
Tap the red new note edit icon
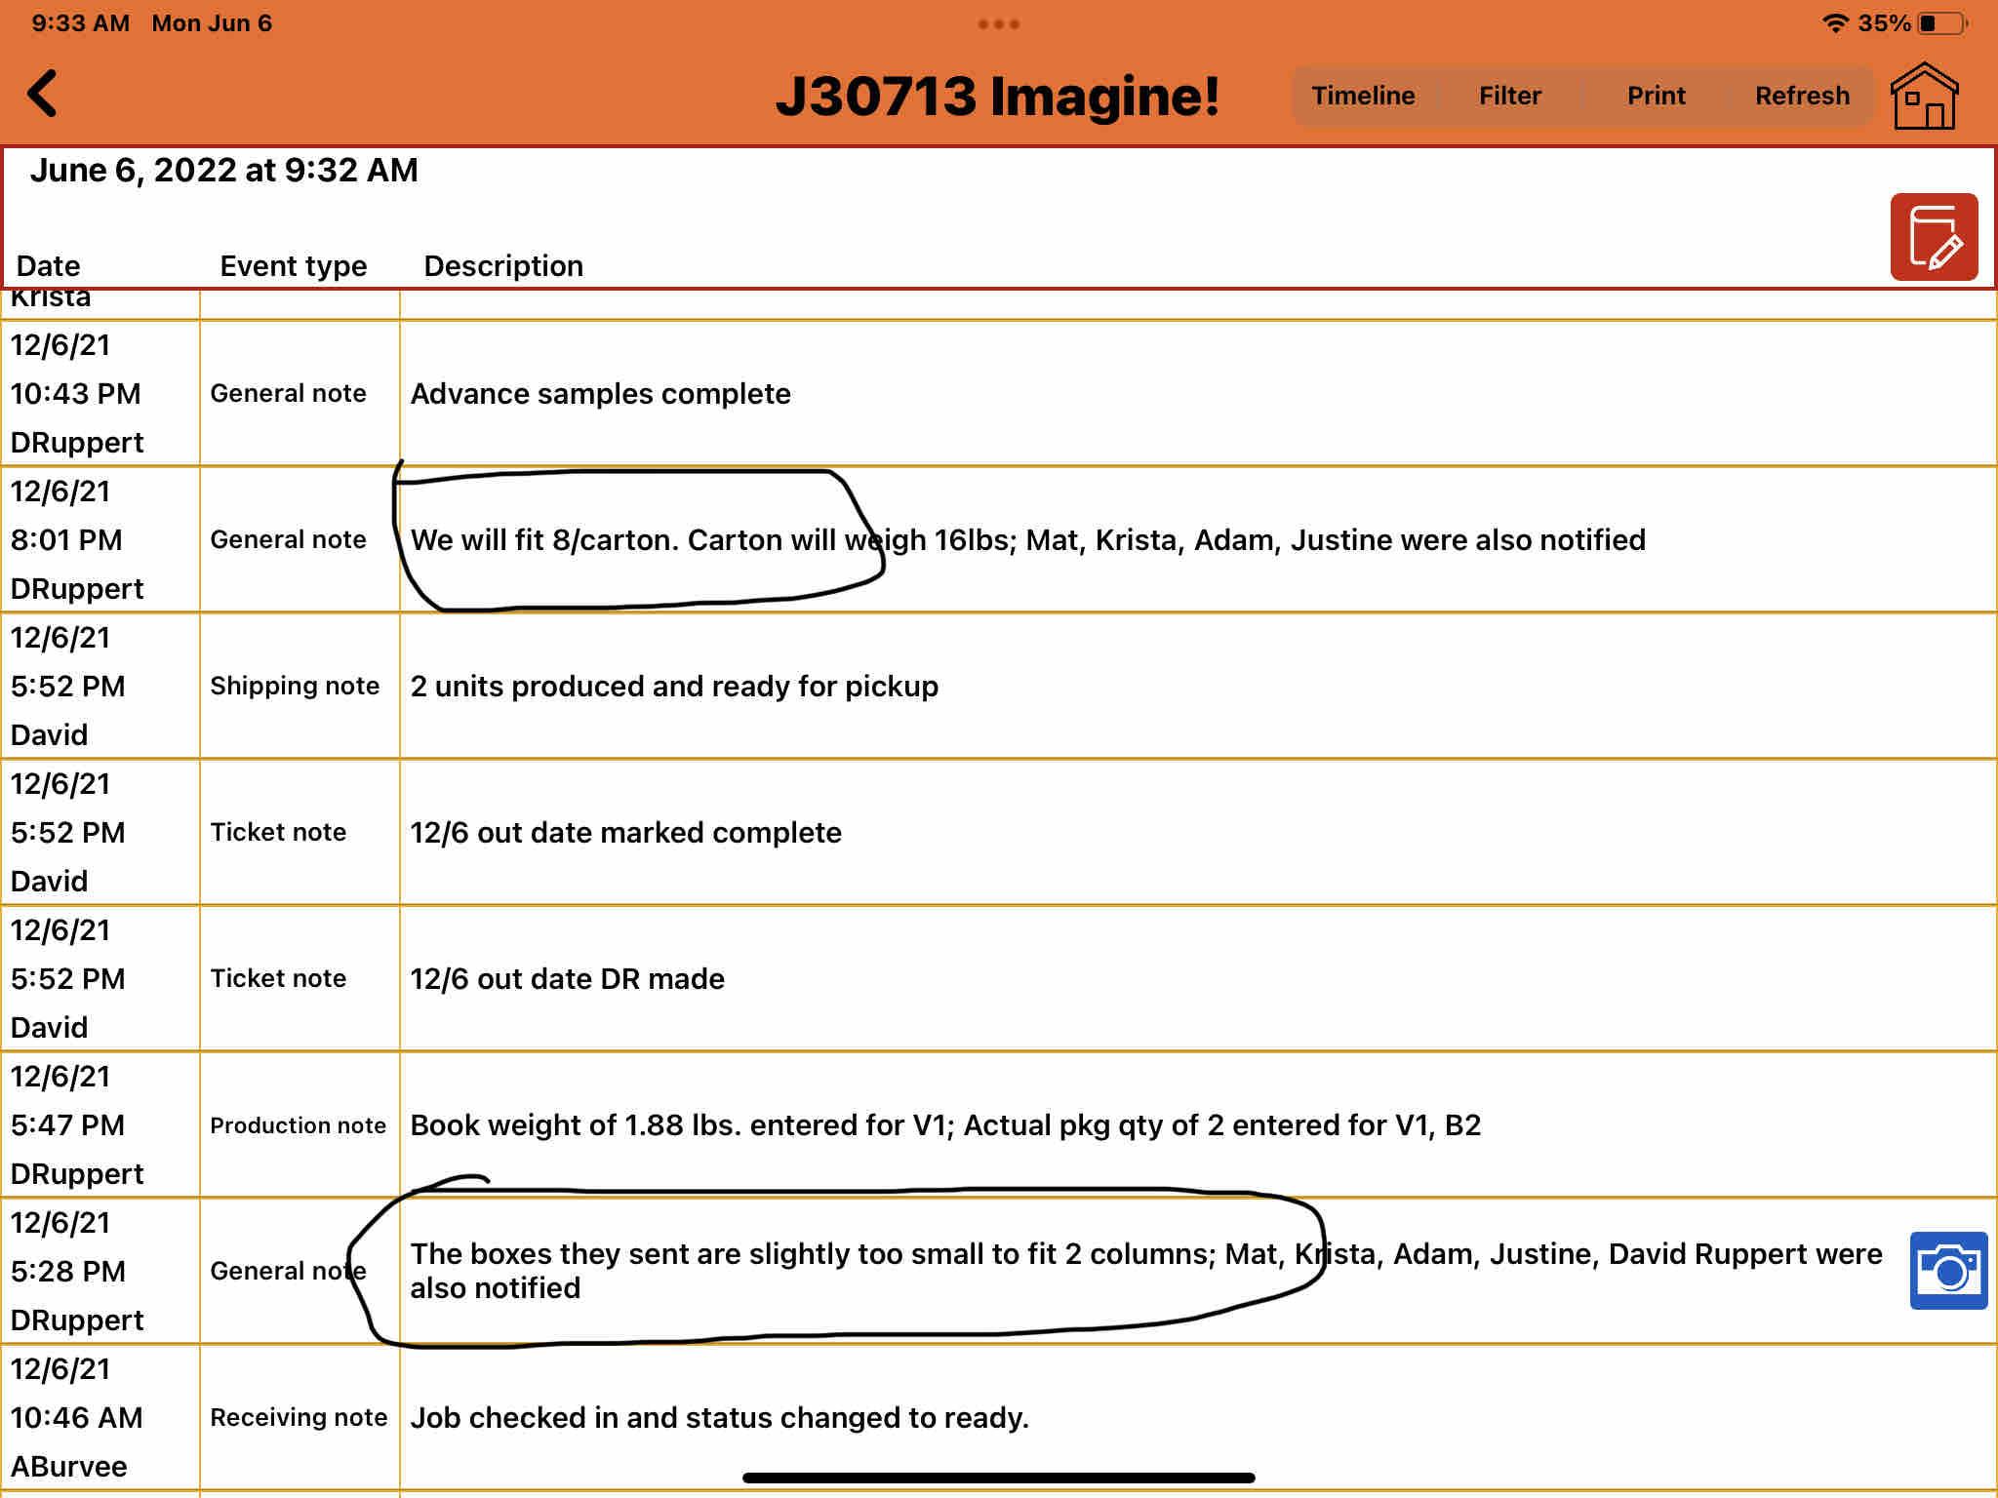[1933, 237]
